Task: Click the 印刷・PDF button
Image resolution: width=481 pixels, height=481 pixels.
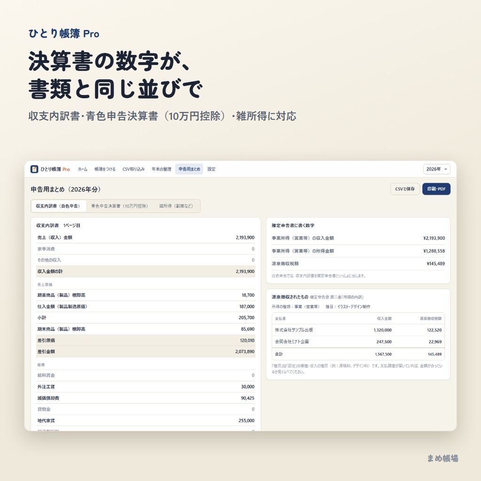Action: tap(436, 189)
